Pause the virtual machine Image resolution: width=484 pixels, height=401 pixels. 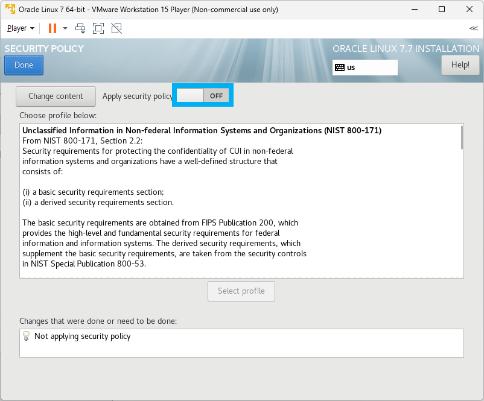coord(53,28)
